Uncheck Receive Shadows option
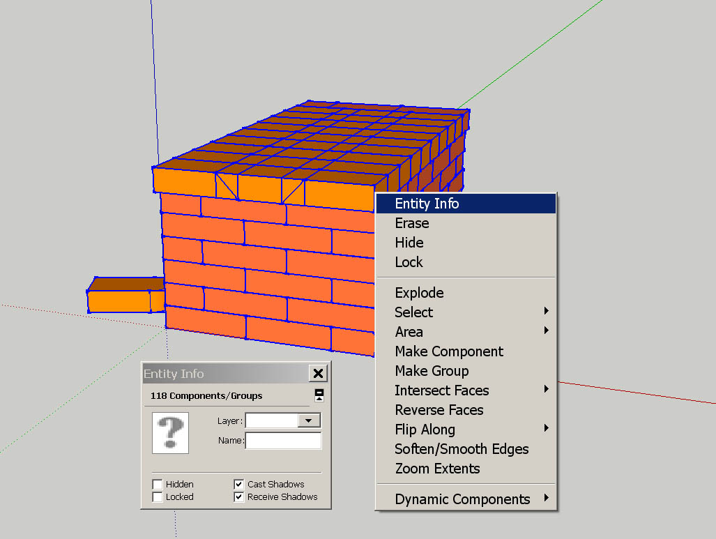The width and height of the screenshot is (716, 539). [x=239, y=497]
